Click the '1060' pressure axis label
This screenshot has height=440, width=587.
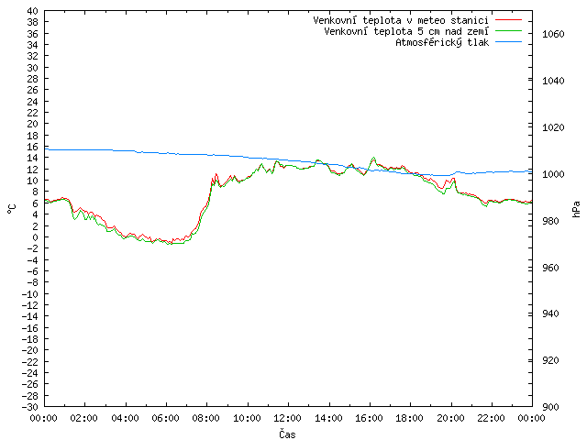pyautogui.click(x=553, y=35)
